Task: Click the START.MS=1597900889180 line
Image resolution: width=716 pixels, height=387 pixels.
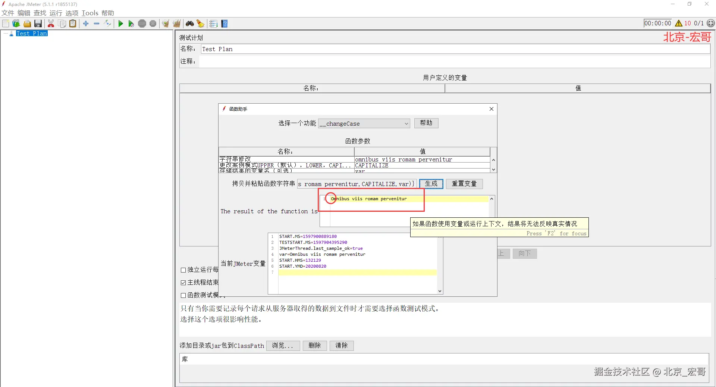Action: [308, 236]
